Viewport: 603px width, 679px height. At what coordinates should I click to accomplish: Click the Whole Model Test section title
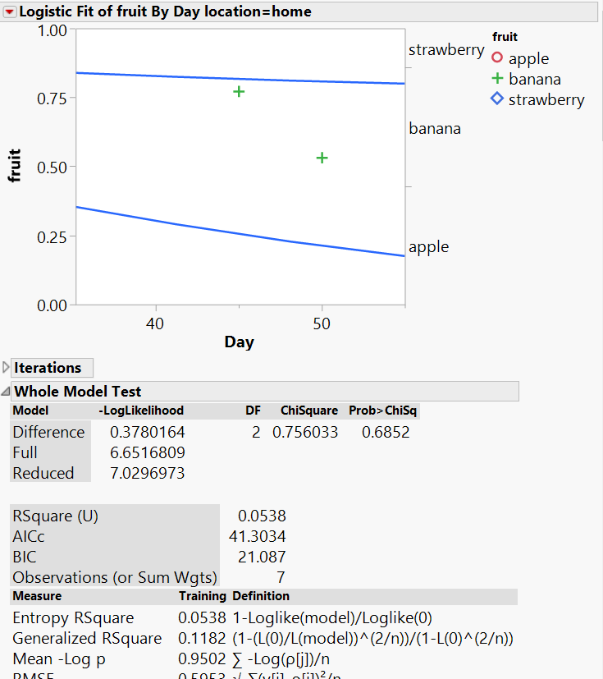coord(78,392)
